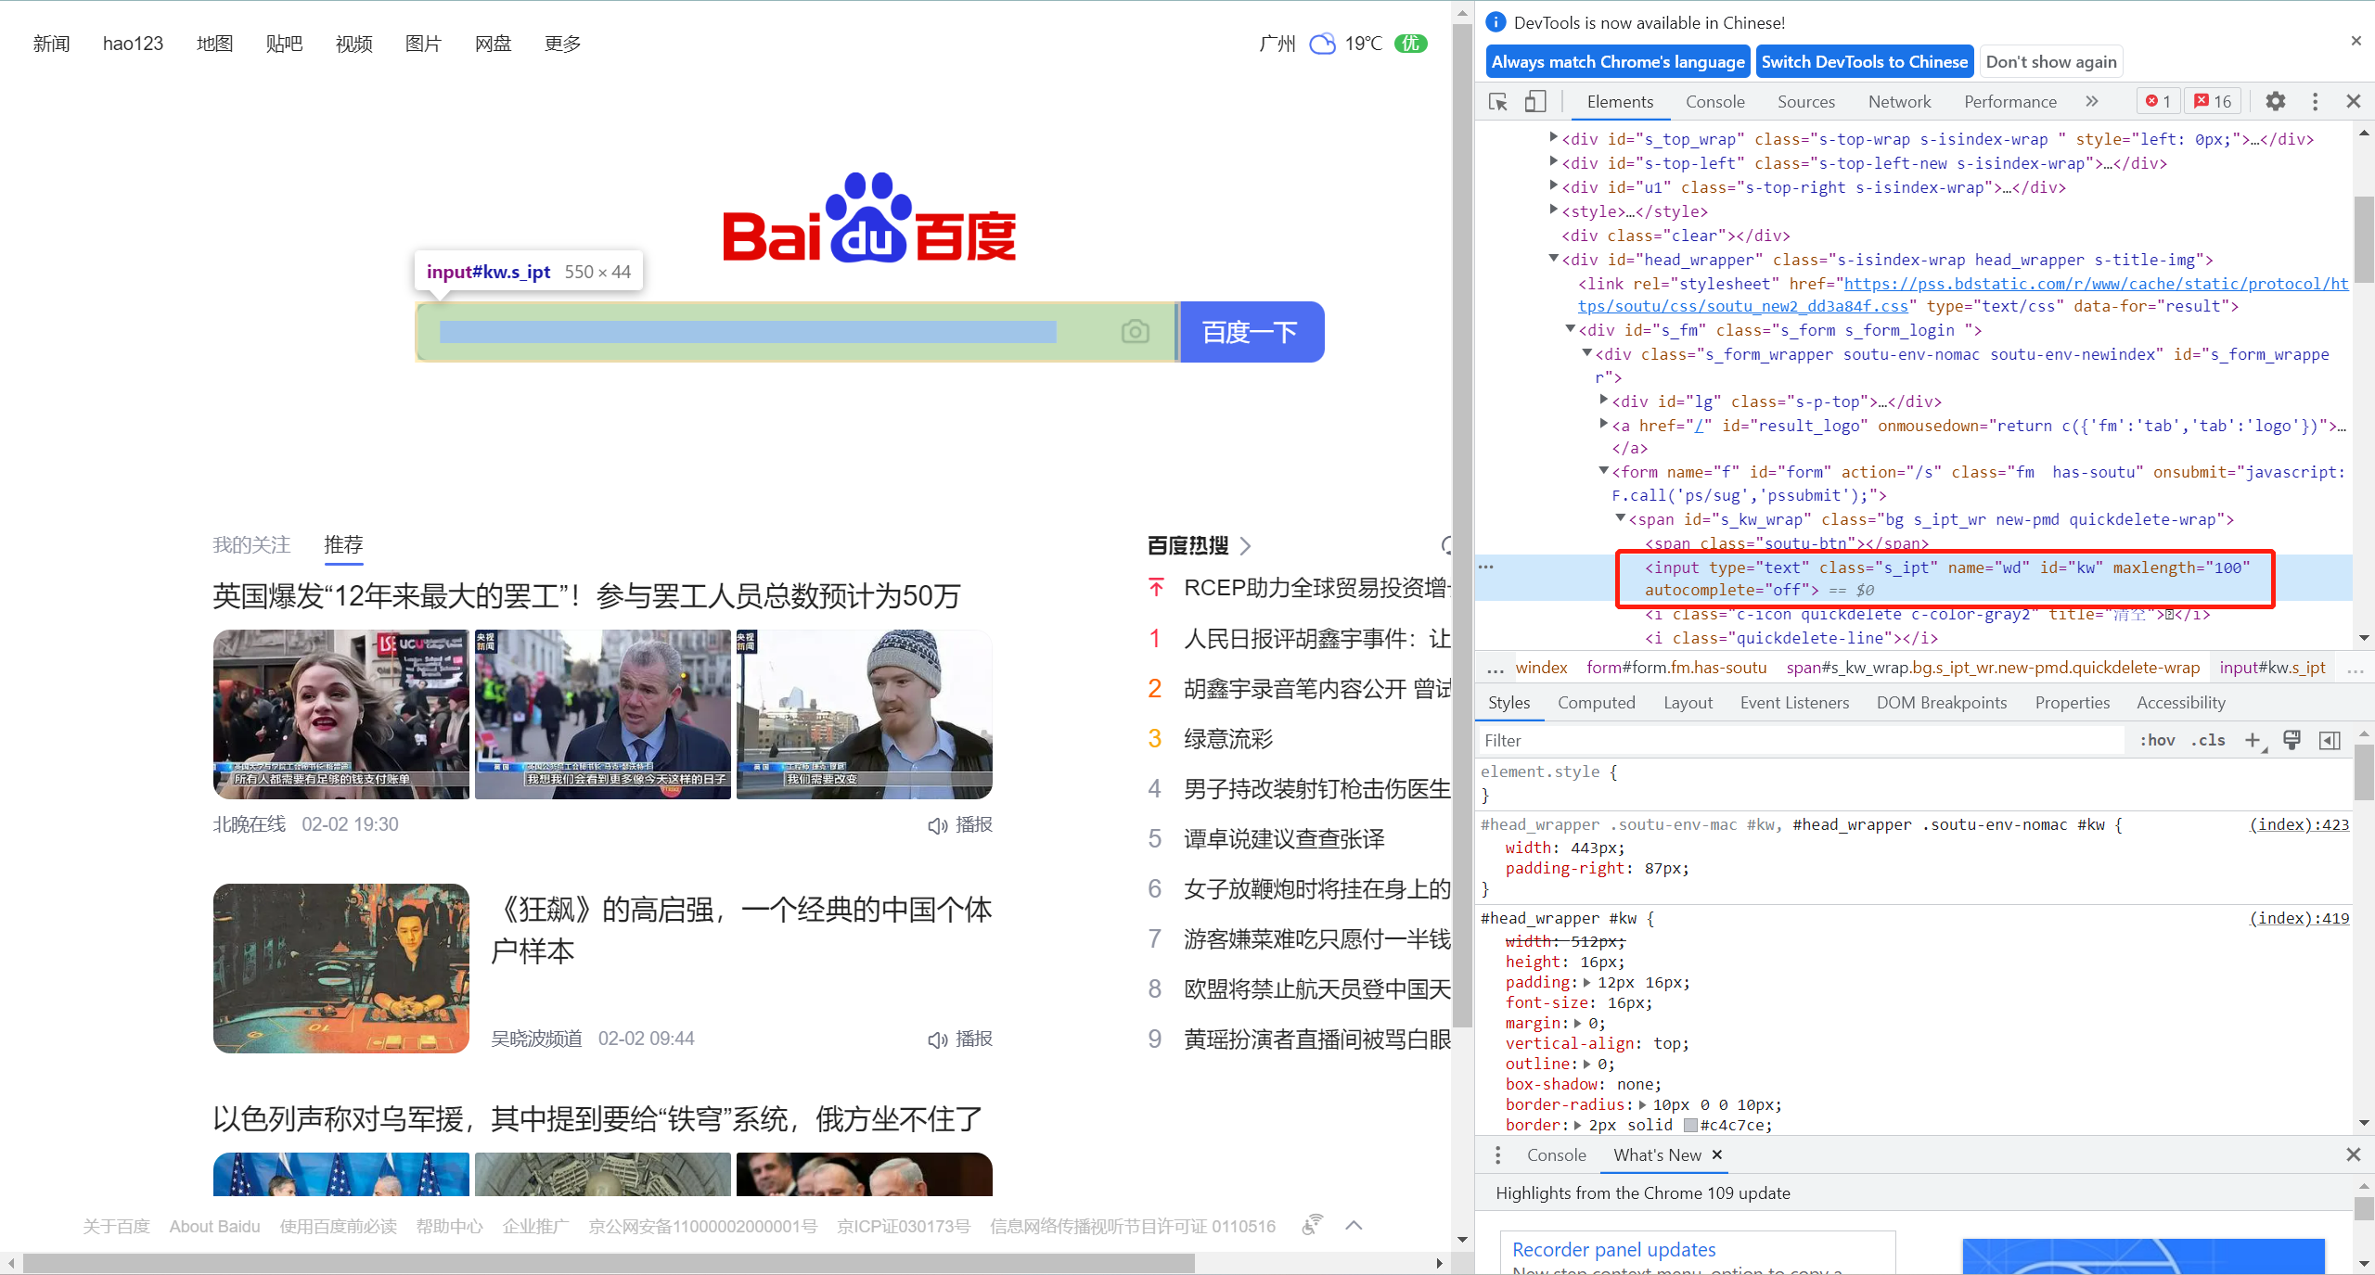
Task: Expand the div id="u1" node
Action: point(1554,185)
